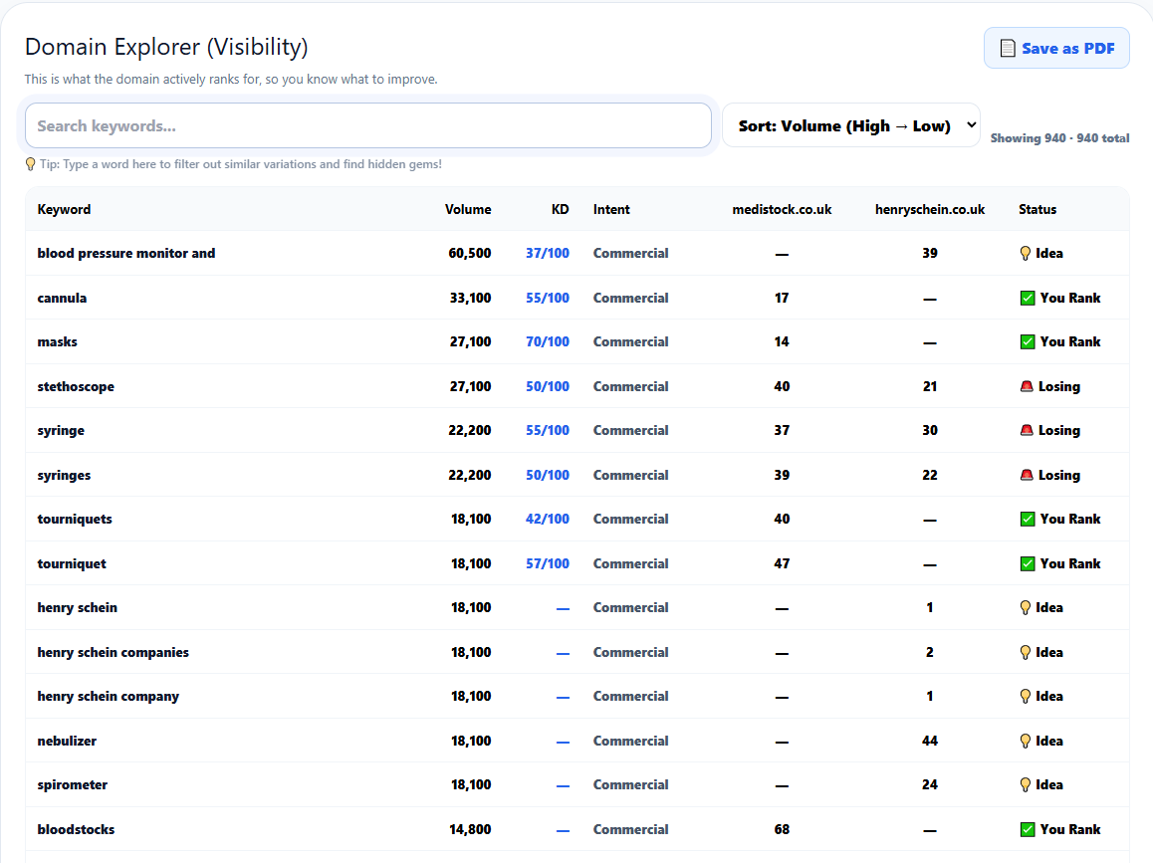This screenshot has width=1153, height=863.
Task: Click red siren icon in stethoscope row
Action: pos(1027,386)
